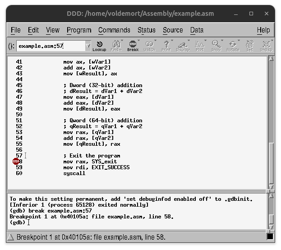Click the Print question-mark icon
This screenshot has width=281, height=250.
[166, 46]
